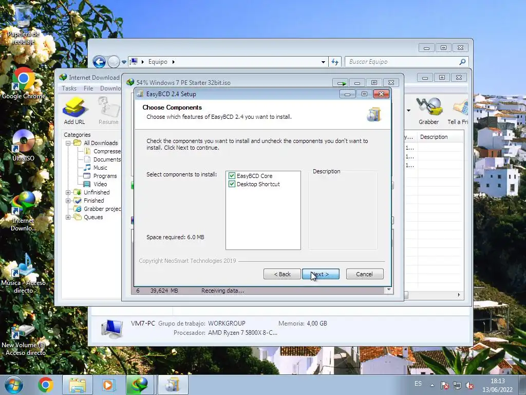The width and height of the screenshot is (526, 395).
Task: Click the Windows Explorer taskbar icon
Action: pyautogui.click(x=78, y=385)
